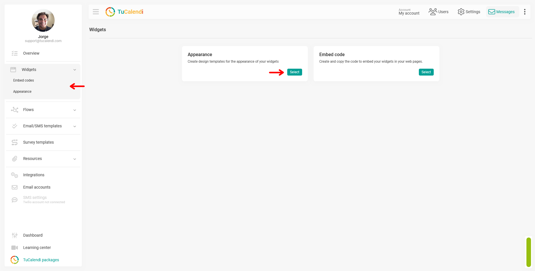Open the three-dot more options menu
The width and height of the screenshot is (535, 271).
pyautogui.click(x=524, y=12)
